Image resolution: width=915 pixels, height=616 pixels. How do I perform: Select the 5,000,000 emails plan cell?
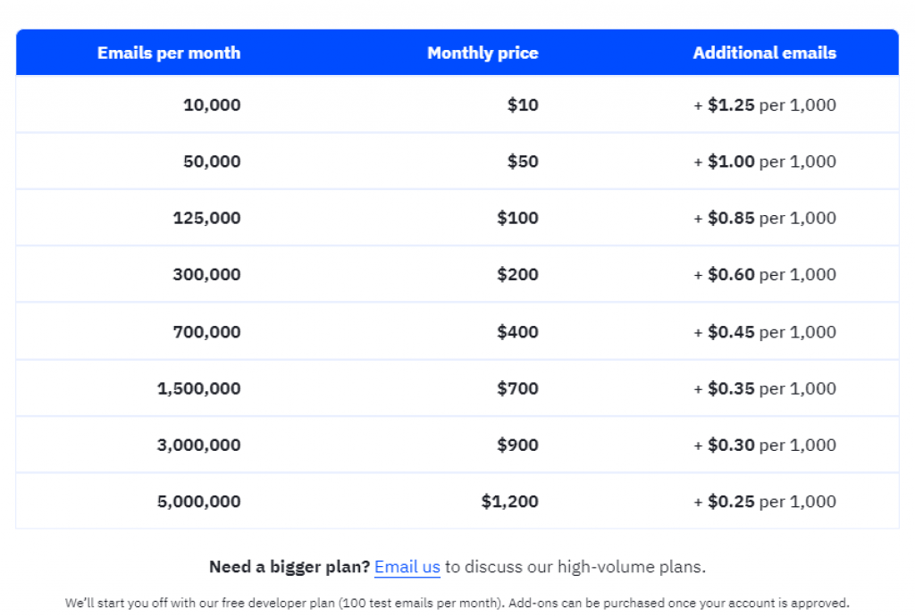(198, 502)
